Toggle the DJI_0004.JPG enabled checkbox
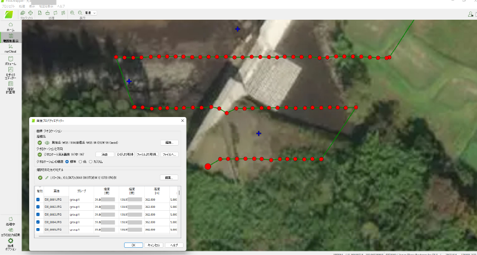The height and width of the screenshot is (255, 477). [x=38, y=222]
